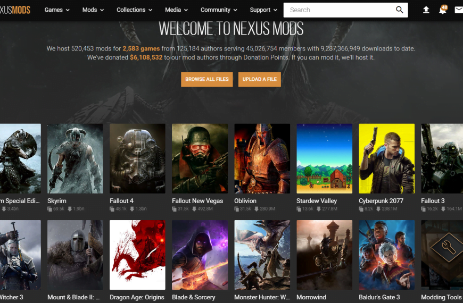Select the Oblivion cover art
This screenshot has height=303, width=463.
point(262,159)
